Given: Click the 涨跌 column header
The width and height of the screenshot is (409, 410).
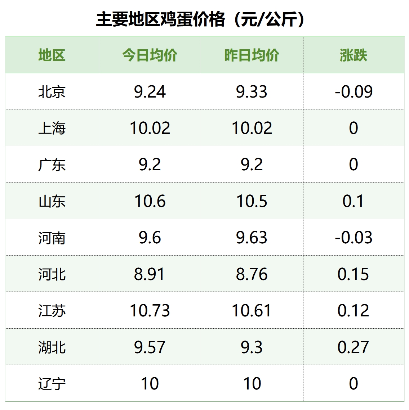Looking at the screenshot, I should click(x=354, y=55).
